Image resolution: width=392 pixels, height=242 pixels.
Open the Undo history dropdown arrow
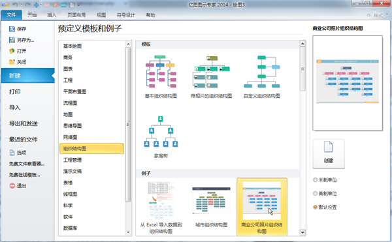21,5
